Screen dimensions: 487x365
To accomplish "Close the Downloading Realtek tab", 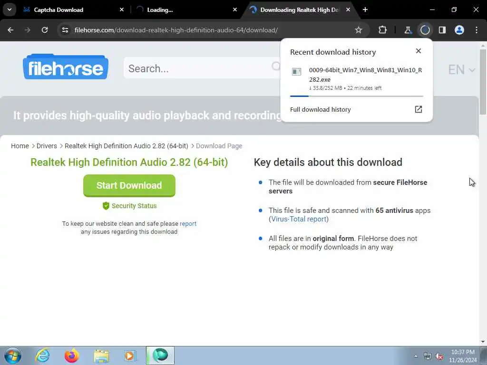I will point(348,10).
